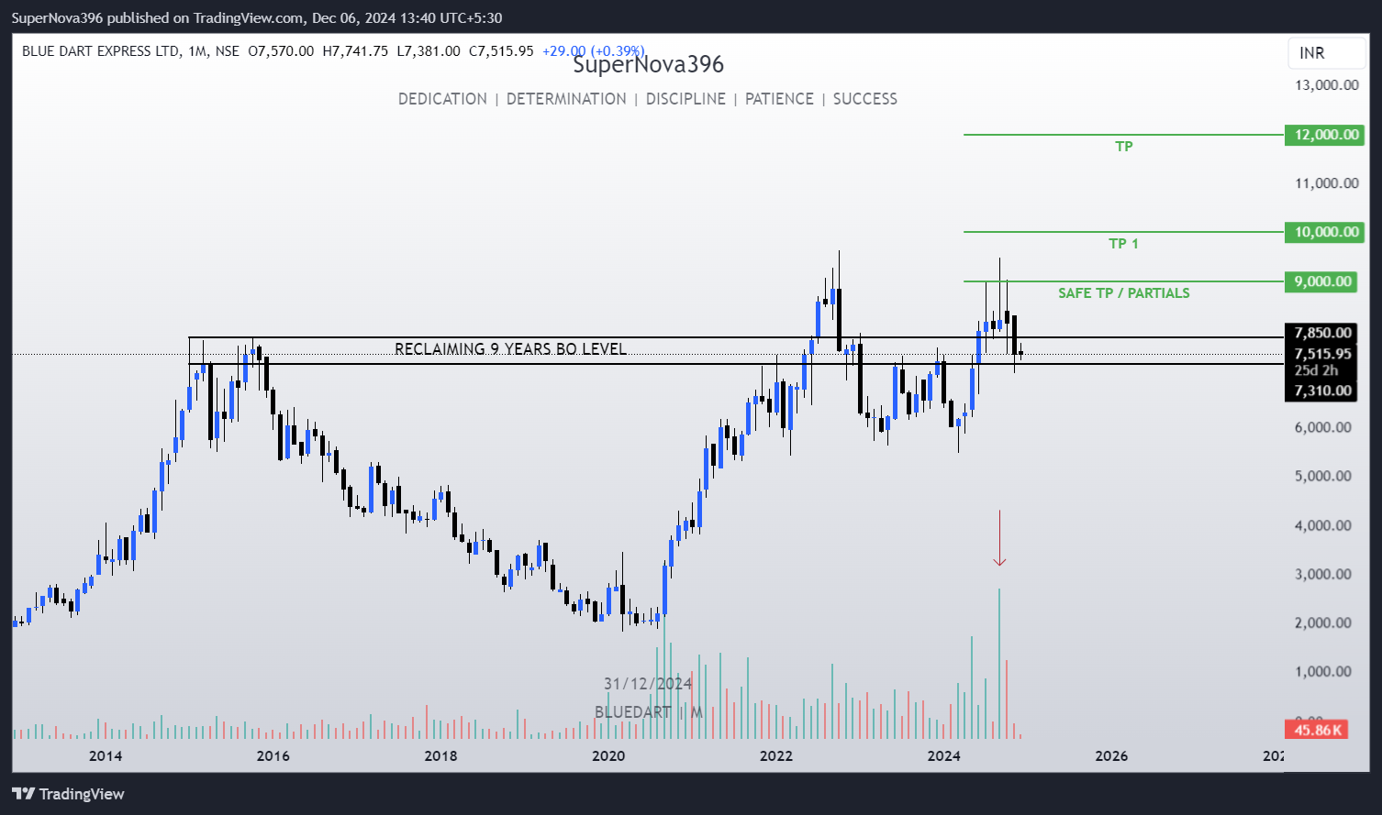Click the 2024 label on time axis
Screen dimensions: 1382x815
coord(943,756)
